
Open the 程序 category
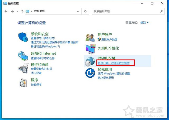35,80
